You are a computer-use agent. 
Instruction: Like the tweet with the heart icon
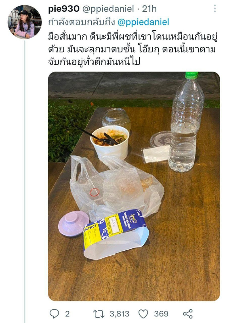[143, 314]
